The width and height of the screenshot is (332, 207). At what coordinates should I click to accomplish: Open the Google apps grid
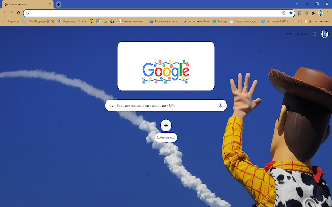click(314, 34)
